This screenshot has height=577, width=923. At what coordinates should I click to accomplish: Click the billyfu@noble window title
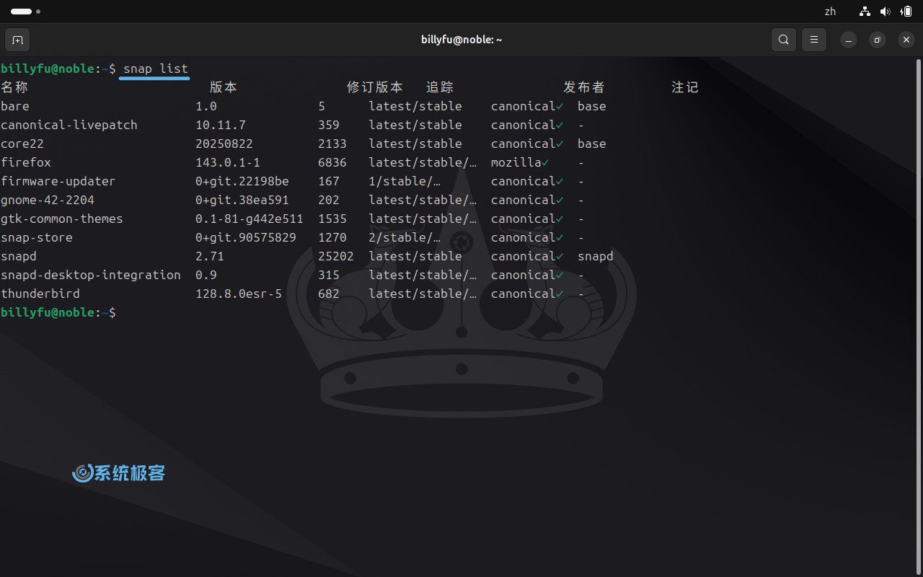(x=461, y=40)
